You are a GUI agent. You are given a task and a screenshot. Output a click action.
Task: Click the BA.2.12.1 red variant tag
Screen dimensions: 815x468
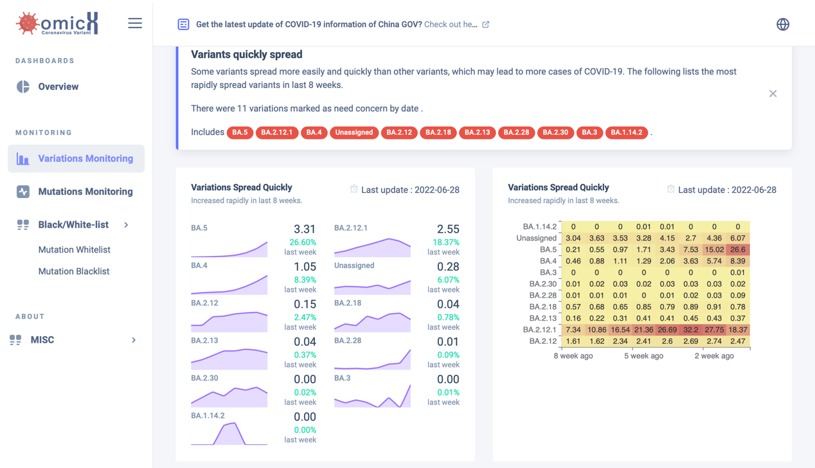[276, 132]
